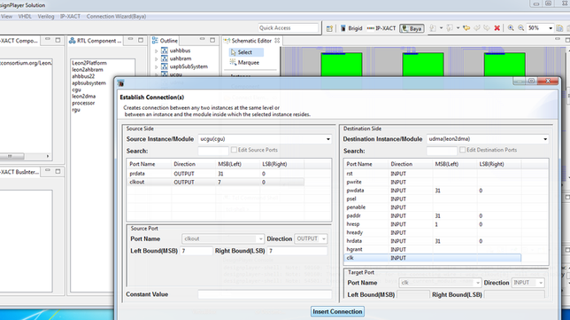Open the IP-XACT menu
Screen dimensions: 570x320
[x=70, y=16]
